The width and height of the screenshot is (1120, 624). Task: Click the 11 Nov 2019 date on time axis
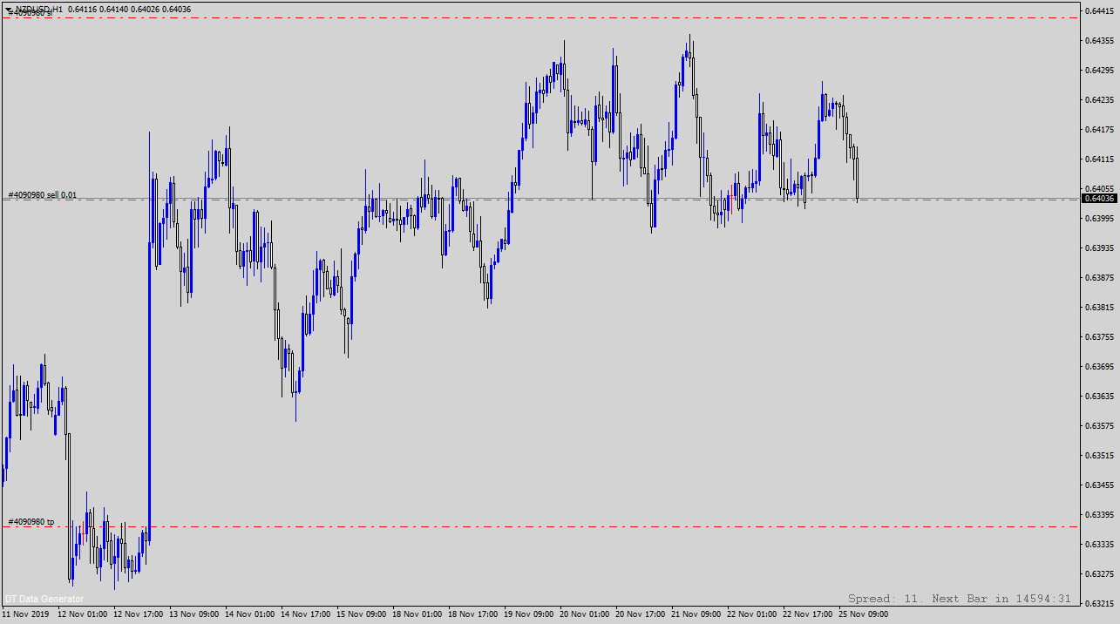pyautogui.click(x=25, y=614)
